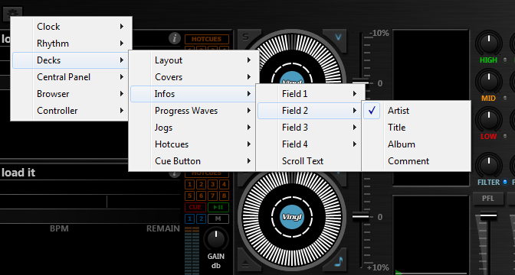Click the lower deck 'load it' title text
515x275 pixels.
click(x=18, y=173)
